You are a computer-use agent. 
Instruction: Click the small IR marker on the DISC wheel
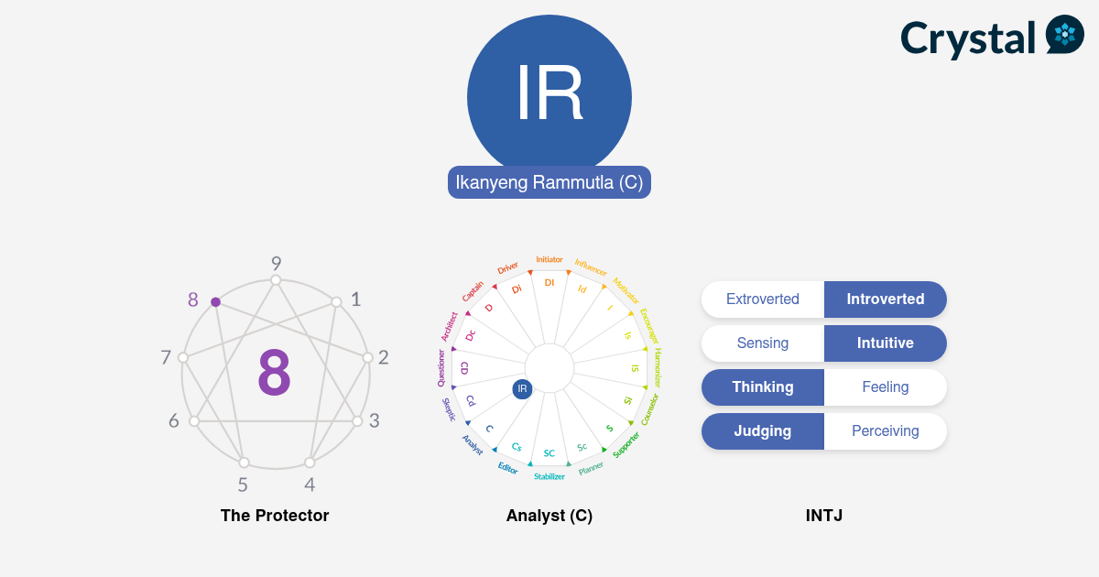coord(522,388)
